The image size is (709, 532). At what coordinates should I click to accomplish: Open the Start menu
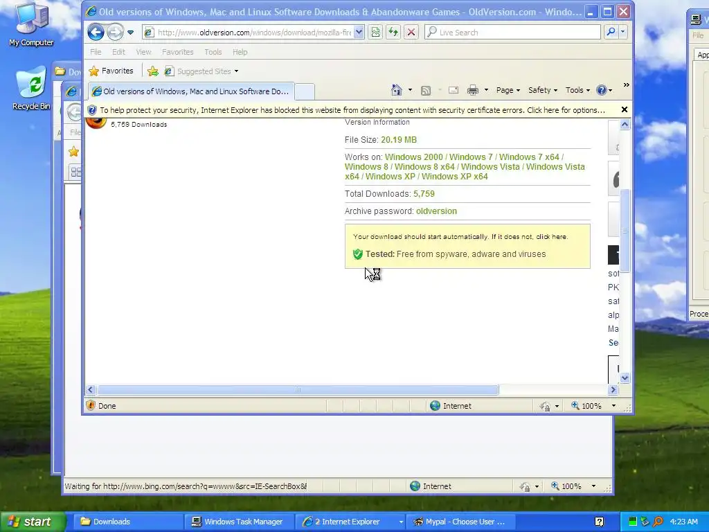(33, 522)
